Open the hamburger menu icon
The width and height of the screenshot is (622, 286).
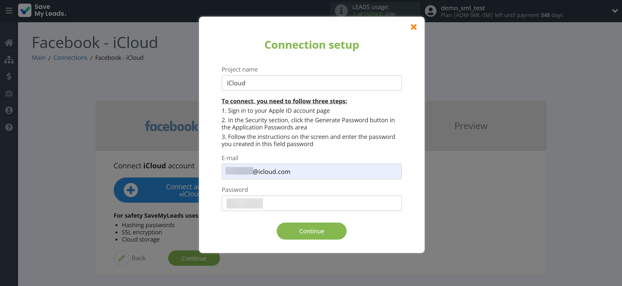9,11
